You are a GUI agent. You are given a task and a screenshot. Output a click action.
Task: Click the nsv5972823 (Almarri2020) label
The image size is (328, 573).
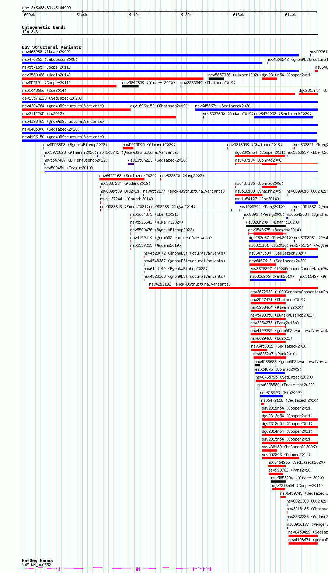coord(70,152)
